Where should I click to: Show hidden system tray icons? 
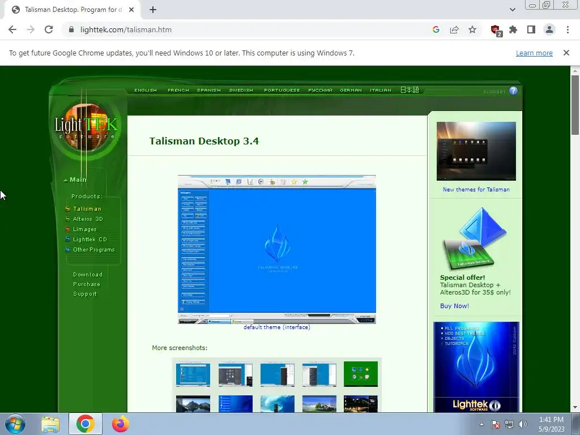pyautogui.click(x=481, y=424)
